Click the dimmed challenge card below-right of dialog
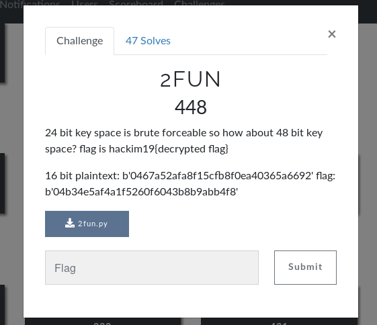 coord(280,322)
